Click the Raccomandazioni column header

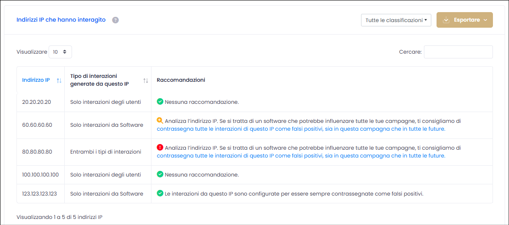tap(181, 80)
